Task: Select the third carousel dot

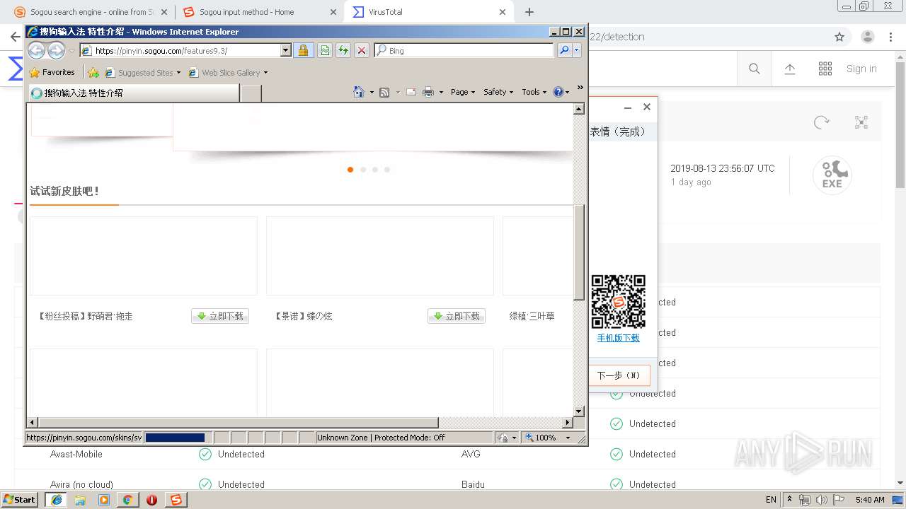Action: coord(375,170)
